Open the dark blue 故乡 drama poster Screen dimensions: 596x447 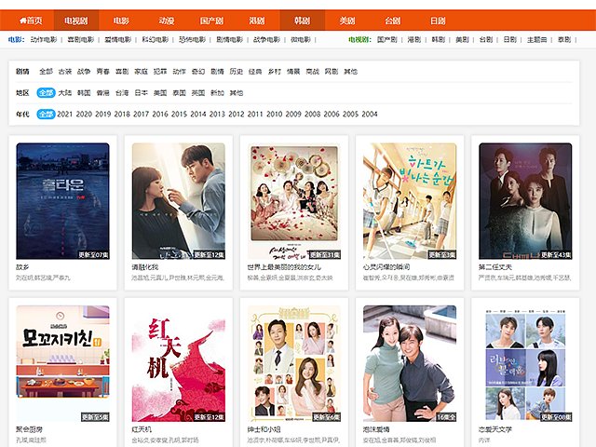[62, 201]
